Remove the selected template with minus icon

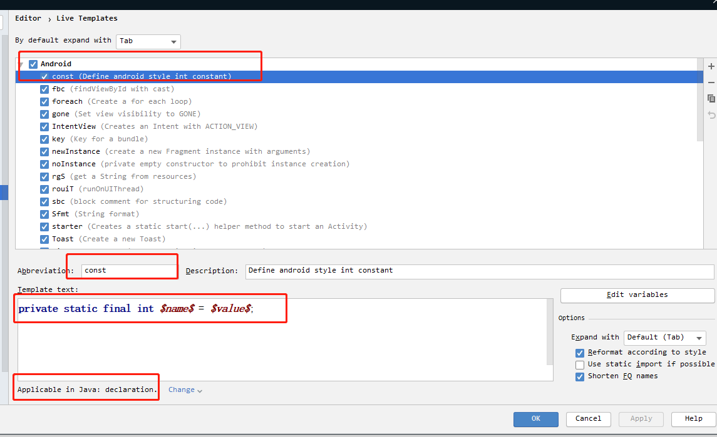click(711, 83)
